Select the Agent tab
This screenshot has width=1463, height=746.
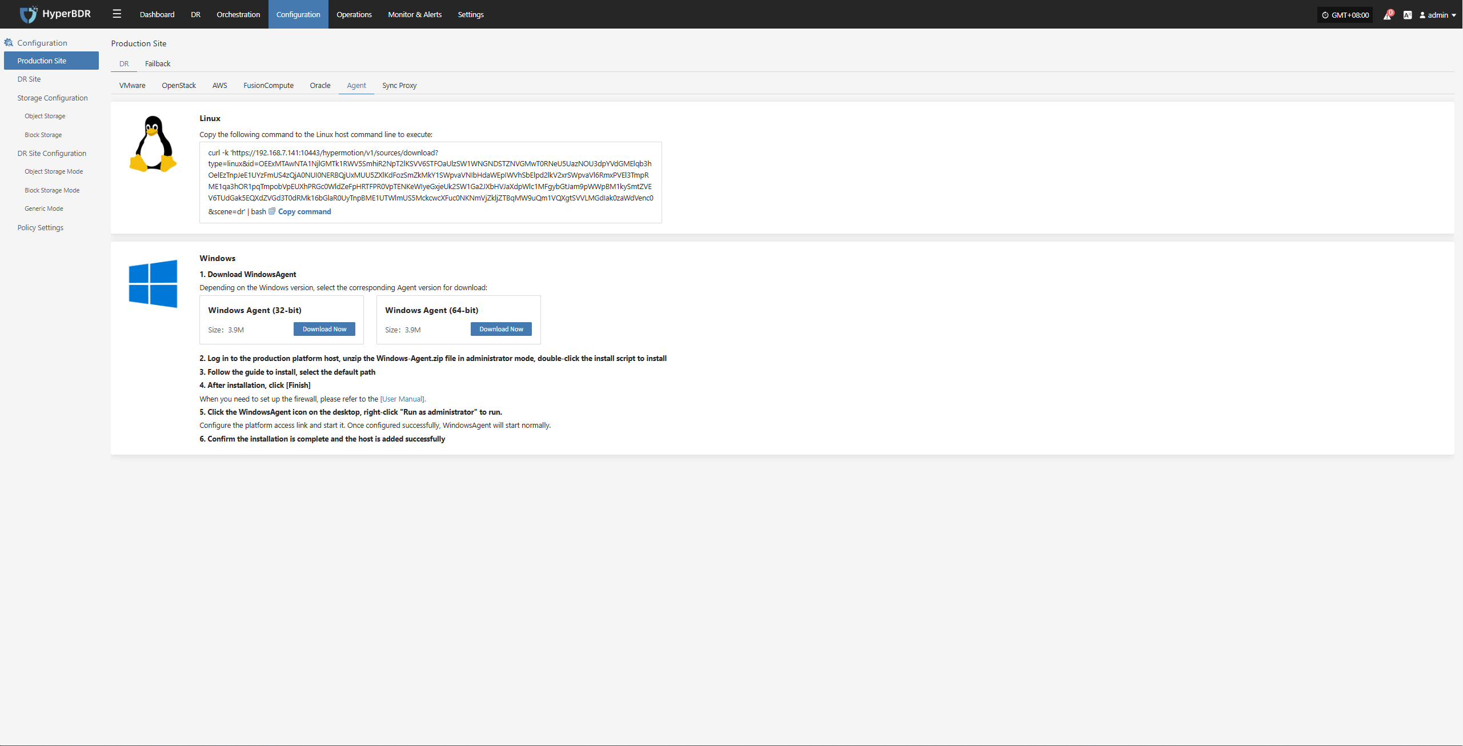click(356, 86)
